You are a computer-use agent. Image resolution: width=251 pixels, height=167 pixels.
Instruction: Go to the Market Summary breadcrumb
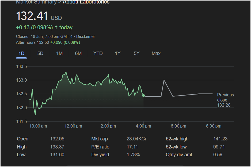click(x=36, y=2)
